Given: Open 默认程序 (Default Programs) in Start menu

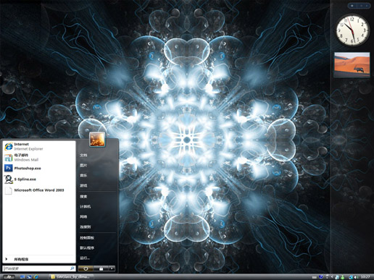Looking at the screenshot, I should [x=87, y=248].
